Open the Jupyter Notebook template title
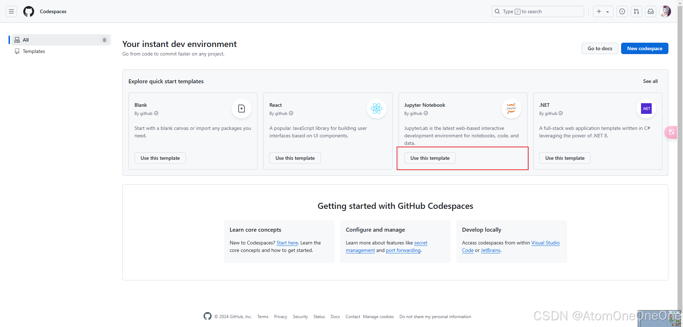 click(x=424, y=105)
